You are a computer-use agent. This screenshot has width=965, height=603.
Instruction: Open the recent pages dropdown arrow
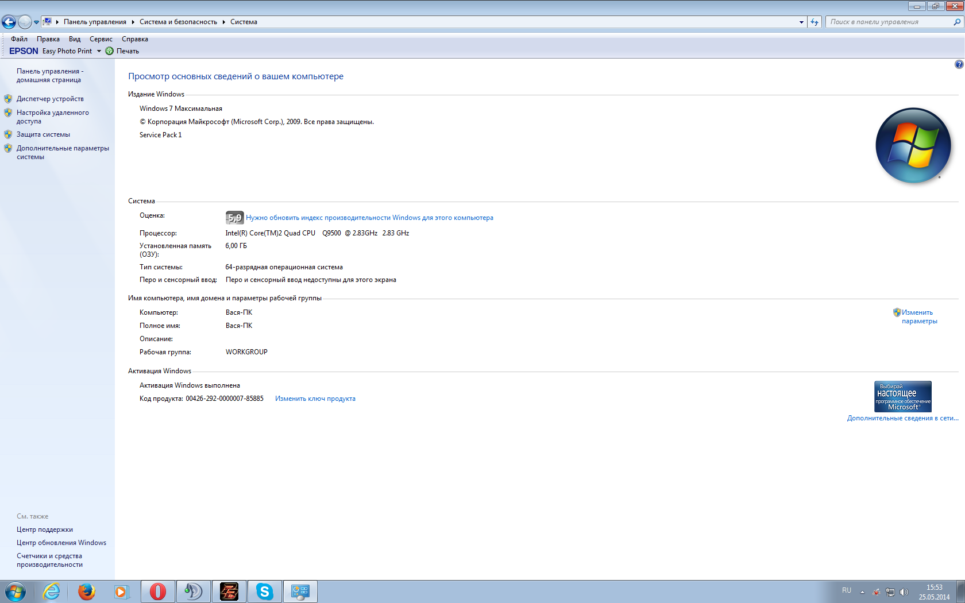coord(36,22)
